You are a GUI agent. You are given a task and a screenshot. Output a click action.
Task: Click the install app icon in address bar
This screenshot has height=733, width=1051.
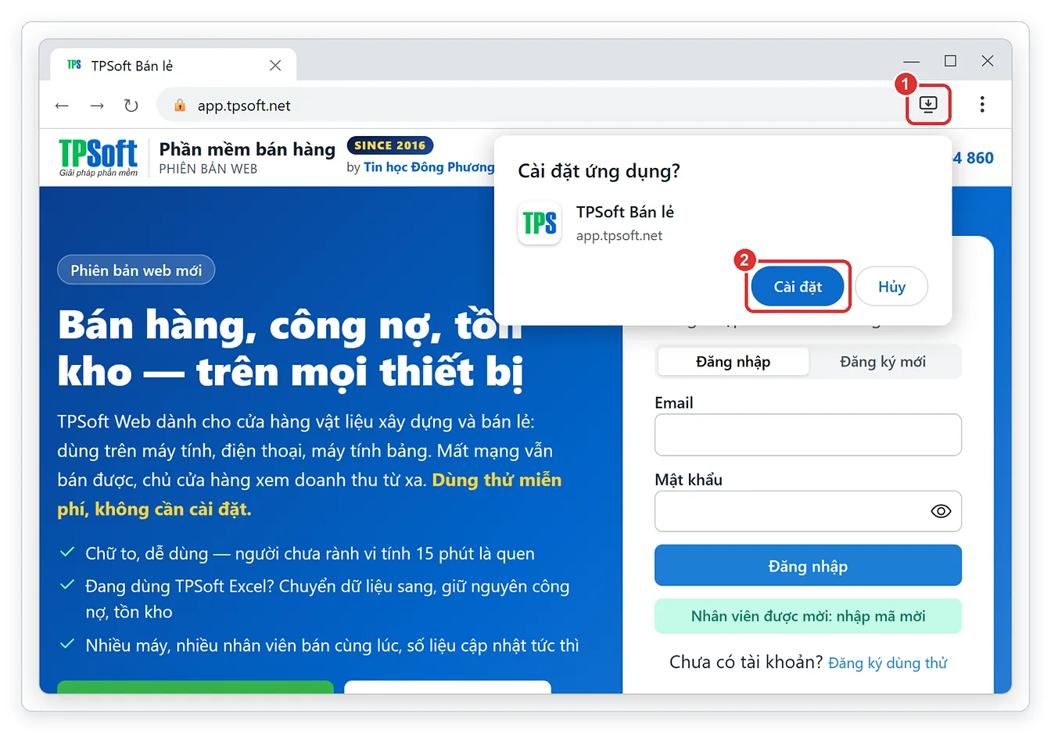(x=928, y=105)
